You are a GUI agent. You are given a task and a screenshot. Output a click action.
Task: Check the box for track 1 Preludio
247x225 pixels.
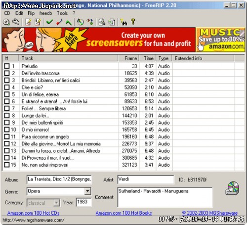tap(7, 66)
